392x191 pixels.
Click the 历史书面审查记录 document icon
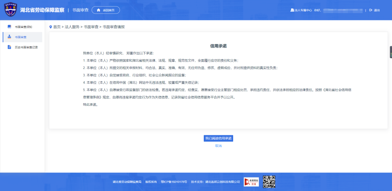point(9,47)
